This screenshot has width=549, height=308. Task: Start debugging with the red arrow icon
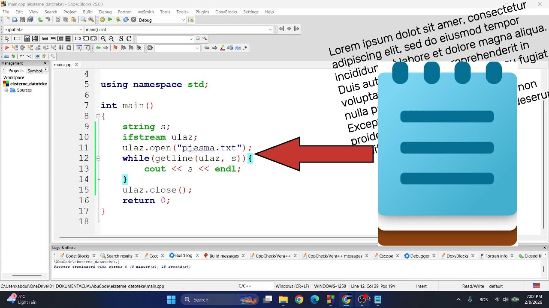point(6,47)
